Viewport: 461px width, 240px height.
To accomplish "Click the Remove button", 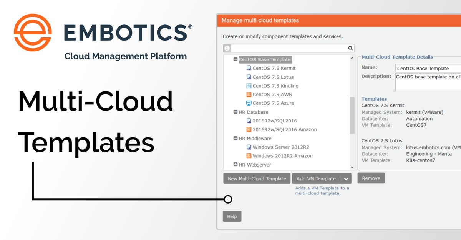I will coord(371,178).
